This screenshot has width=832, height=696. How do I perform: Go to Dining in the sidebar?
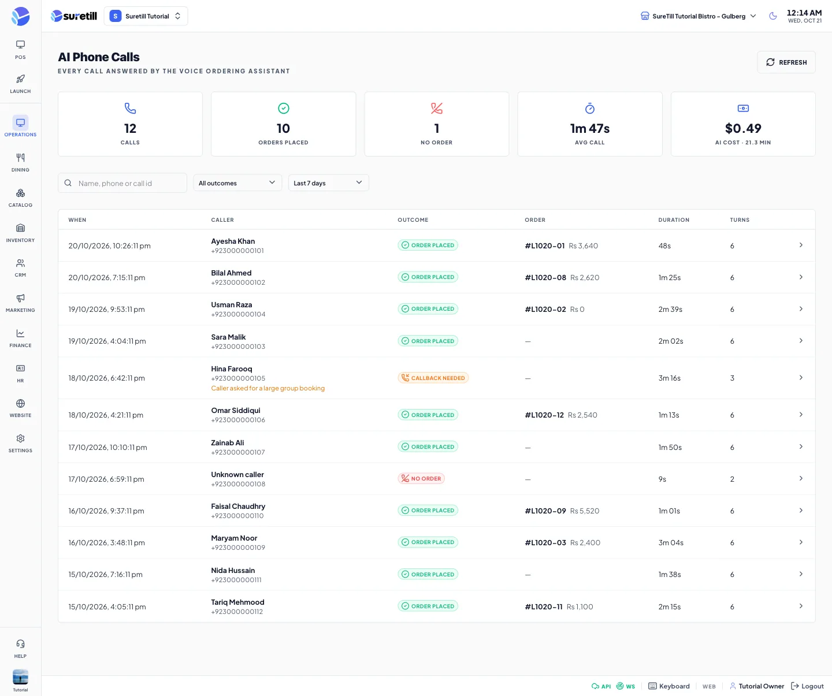20,162
